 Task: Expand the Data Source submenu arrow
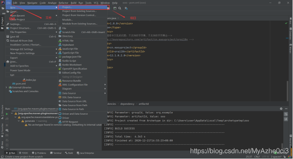[105, 93]
